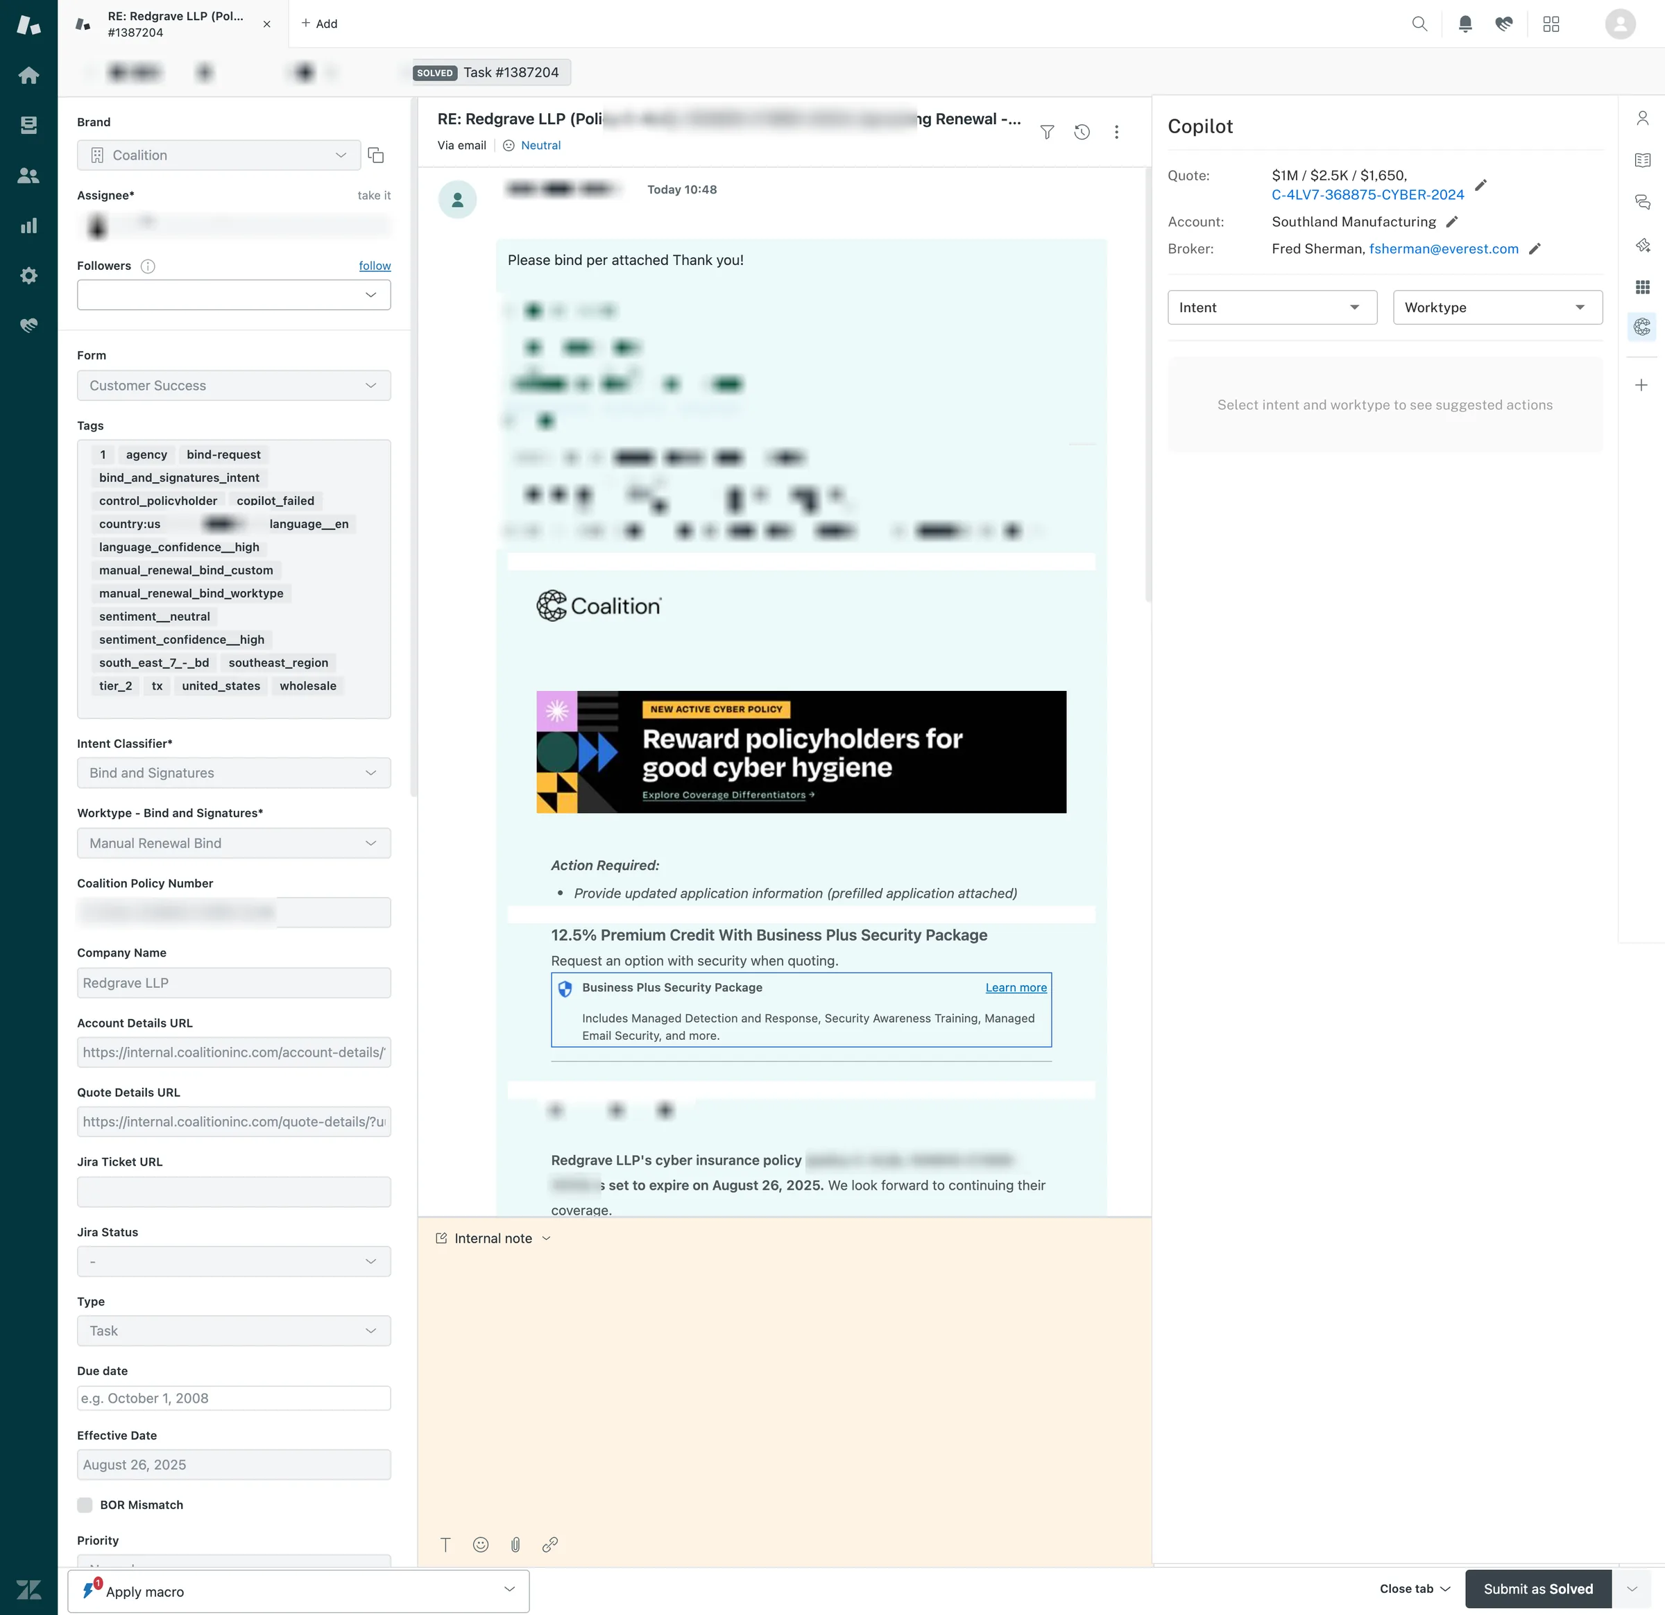
Task: Edit the Broker pencil icon in Copilot
Action: click(x=1534, y=249)
